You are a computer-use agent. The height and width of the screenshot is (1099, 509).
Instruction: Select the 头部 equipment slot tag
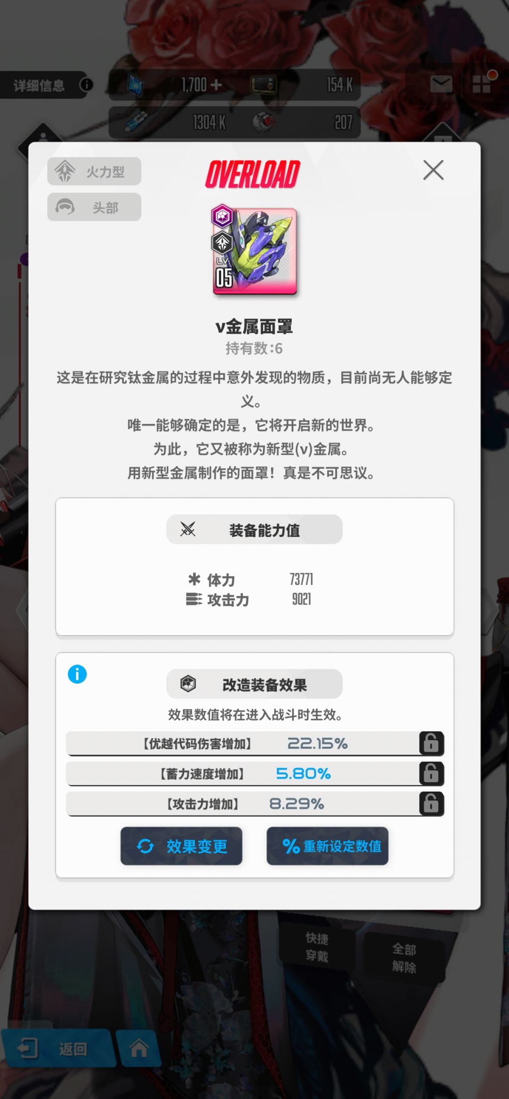94,207
